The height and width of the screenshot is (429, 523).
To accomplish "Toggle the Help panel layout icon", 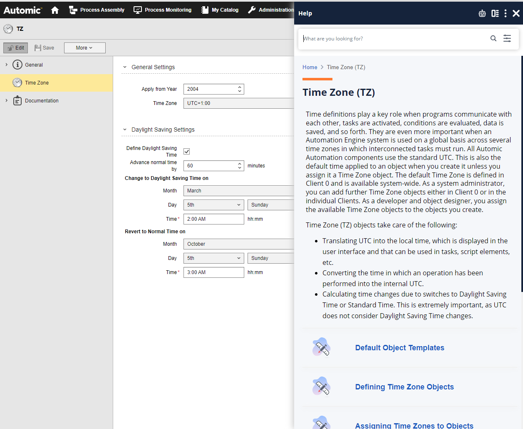I will [x=495, y=13].
